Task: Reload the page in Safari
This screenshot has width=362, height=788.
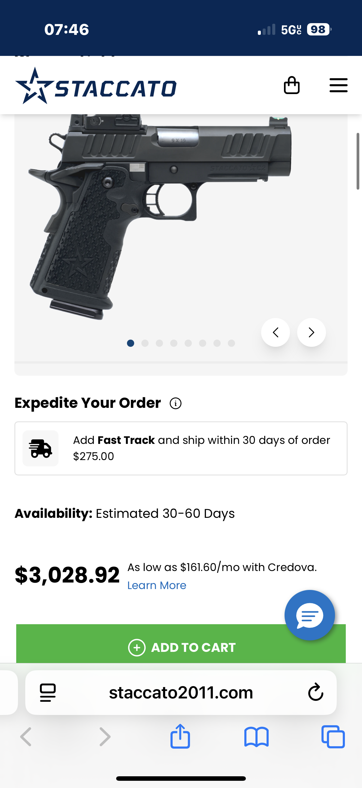Action: tap(315, 692)
